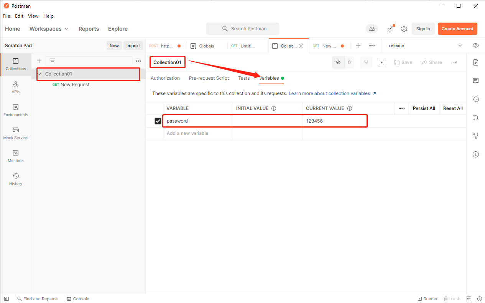Screen dimensions: 485x303
Task: Click Persist All
Action: (424, 108)
